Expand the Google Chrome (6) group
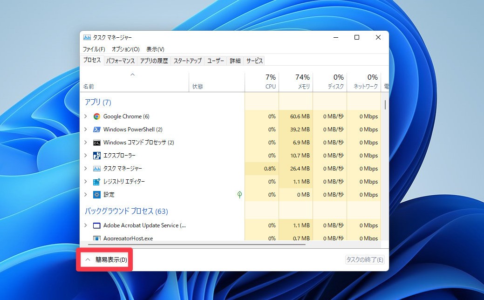484x300 pixels. (x=86, y=116)
